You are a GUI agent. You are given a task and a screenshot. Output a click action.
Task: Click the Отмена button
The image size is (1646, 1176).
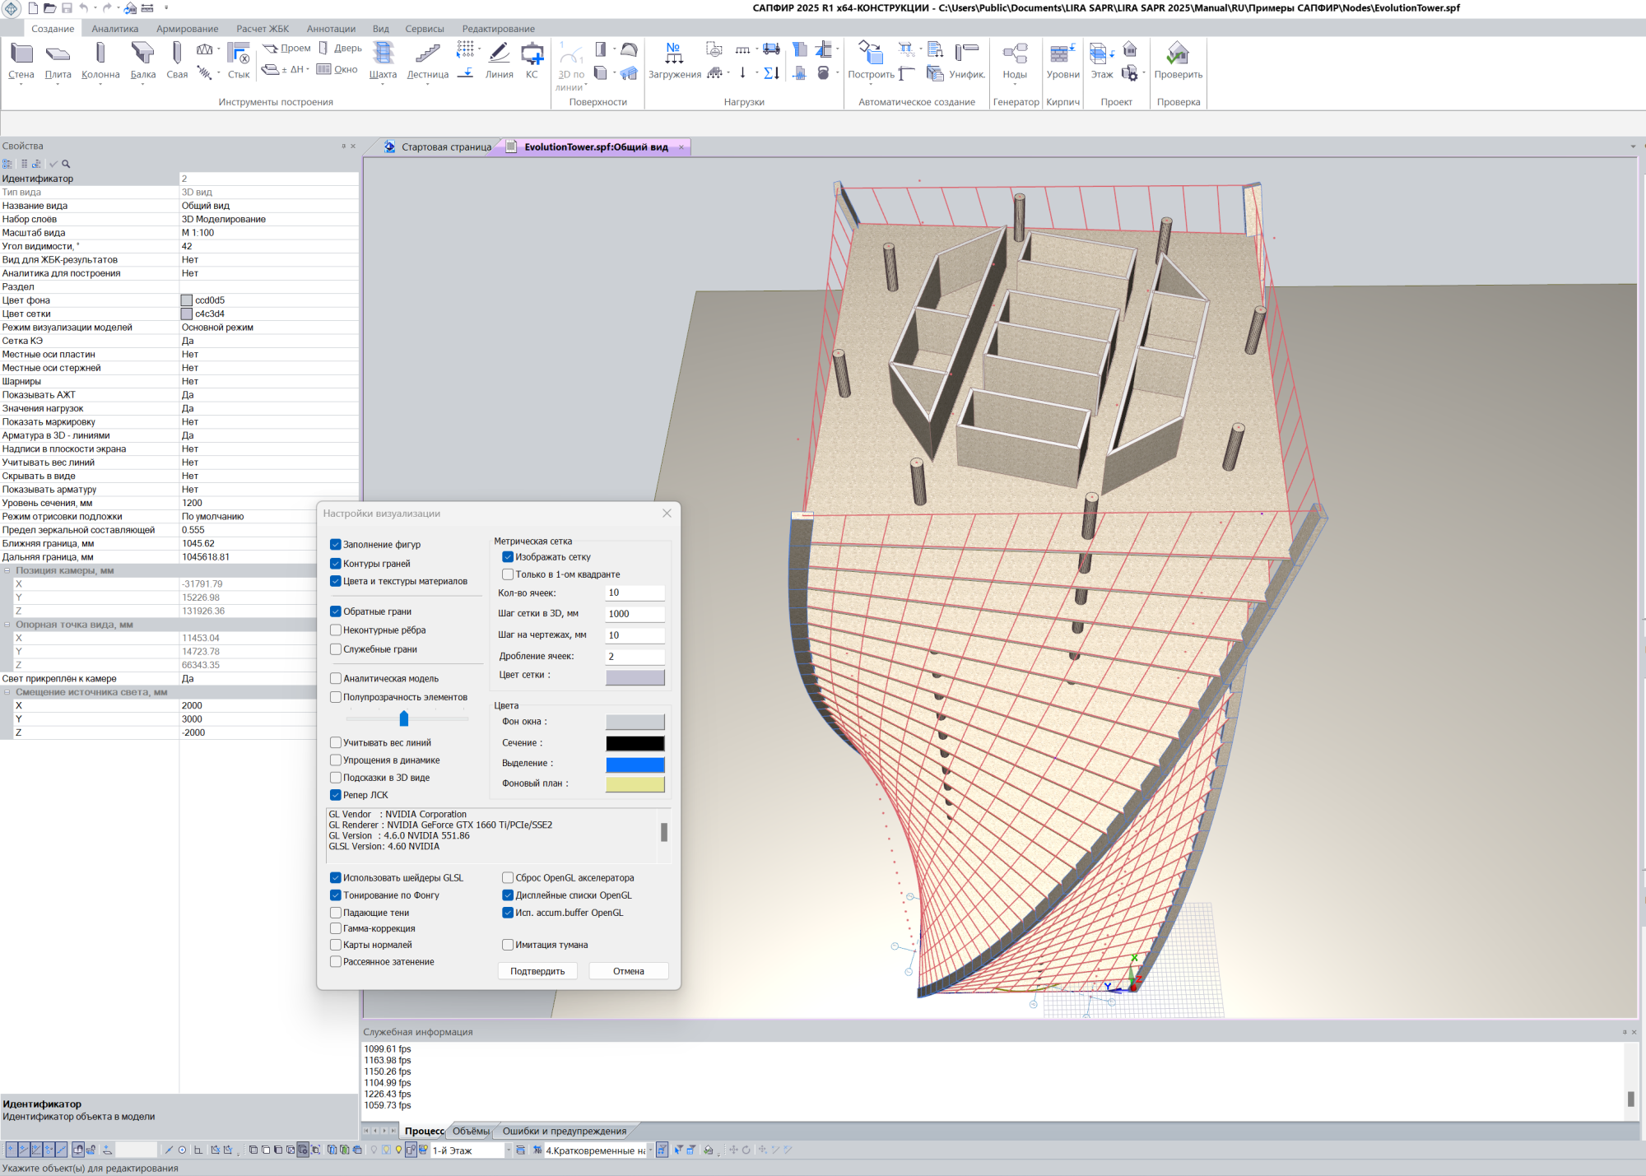click(628, 971)
